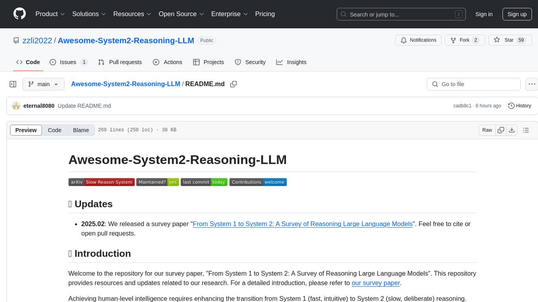Viewport: 538px width, 302px height.
Task: Click the GitHub logo icon
Action: [19, 14]
